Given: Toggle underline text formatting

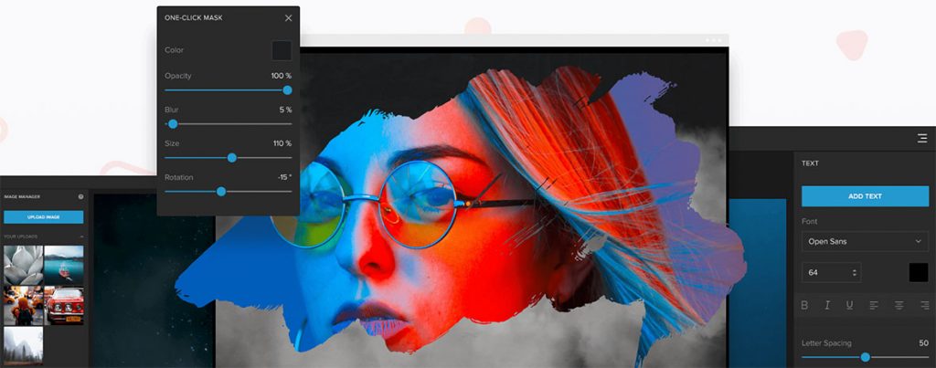Looking at the screenshot, I should [x=849, y=305].
